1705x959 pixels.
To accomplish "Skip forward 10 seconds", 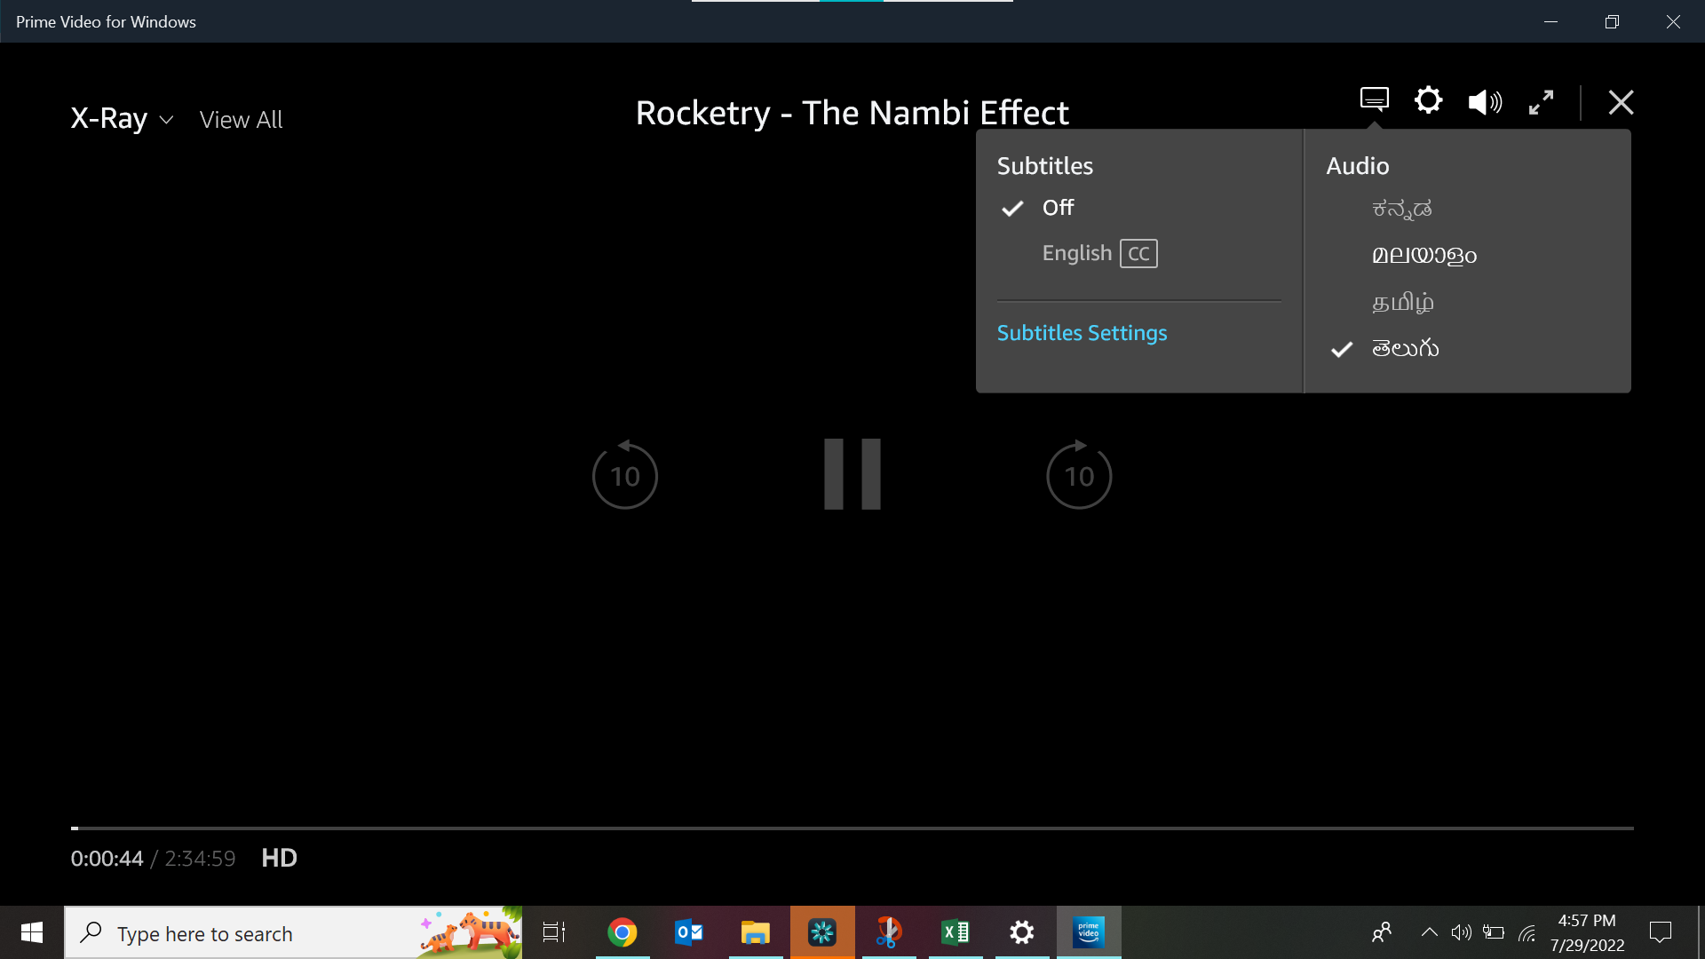I will [x=1079, y=476].
